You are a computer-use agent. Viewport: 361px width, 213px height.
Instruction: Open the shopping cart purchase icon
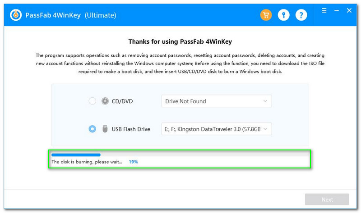pyautogui.click(x=266, y=15)
